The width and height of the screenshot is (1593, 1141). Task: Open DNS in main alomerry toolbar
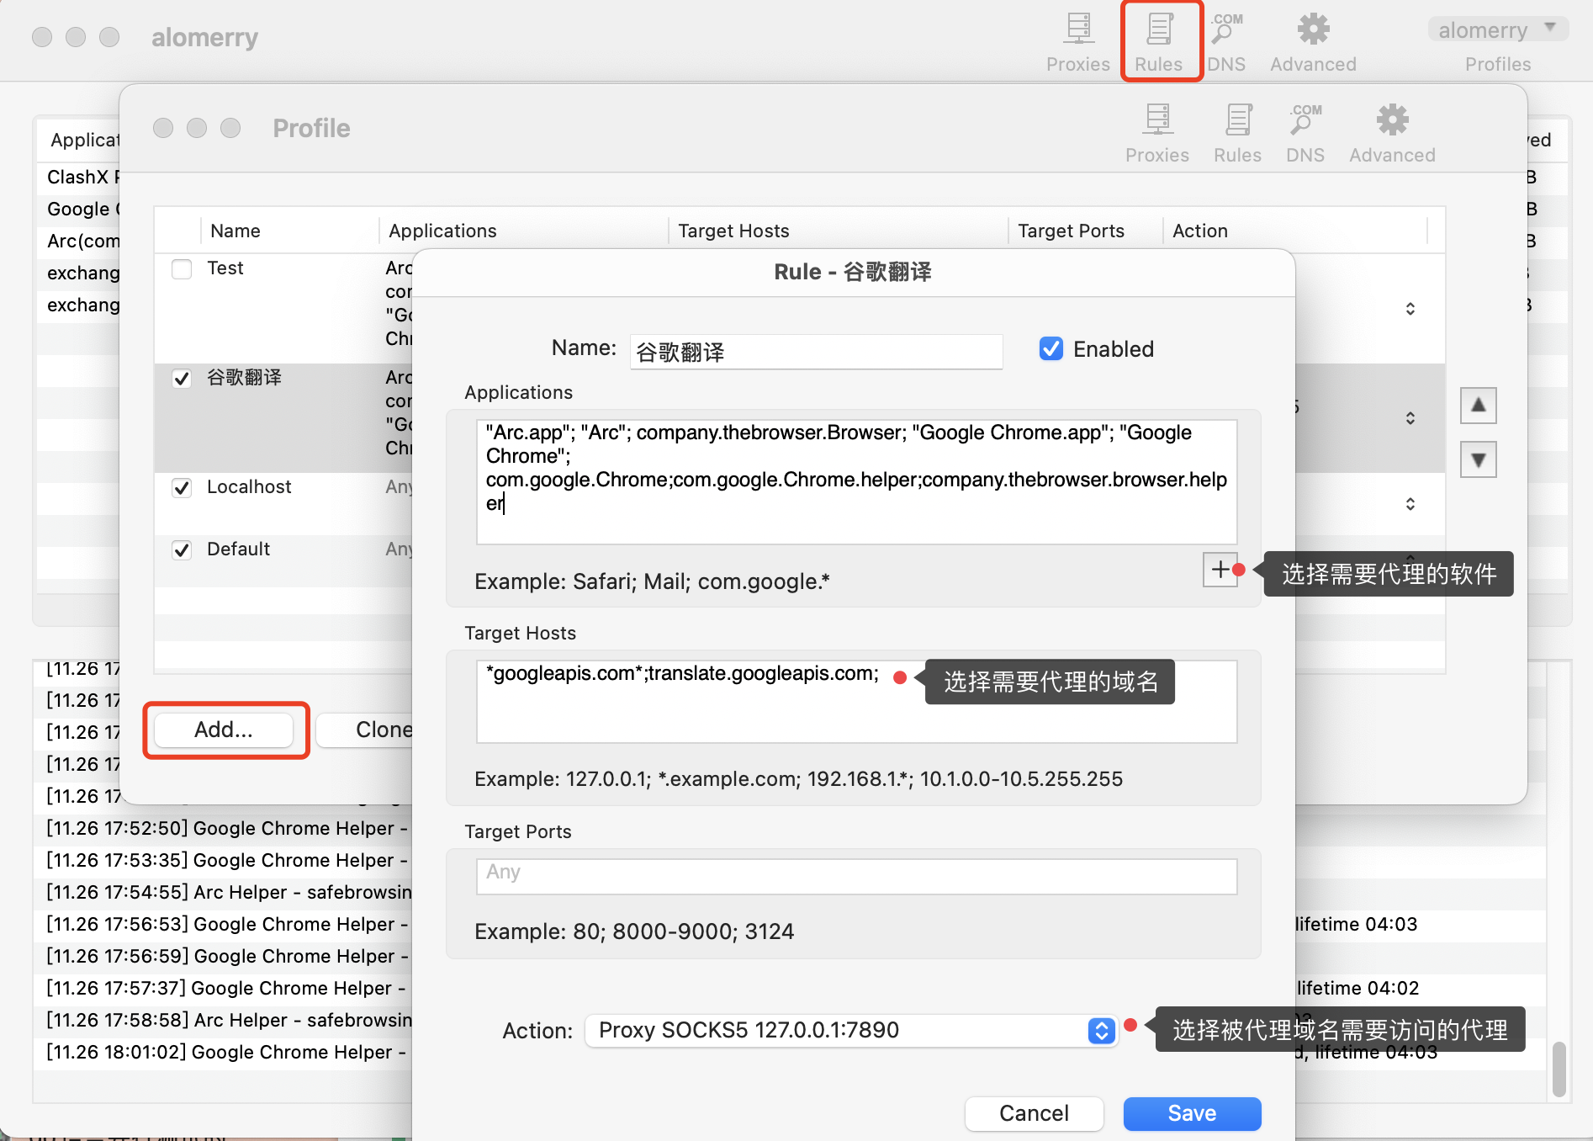[1226, 42]
